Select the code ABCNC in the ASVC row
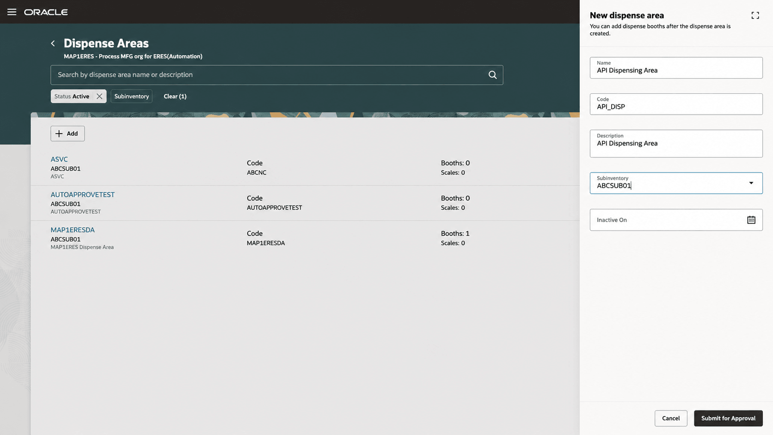This screenshot has height=435, width=773. [257, 172]
